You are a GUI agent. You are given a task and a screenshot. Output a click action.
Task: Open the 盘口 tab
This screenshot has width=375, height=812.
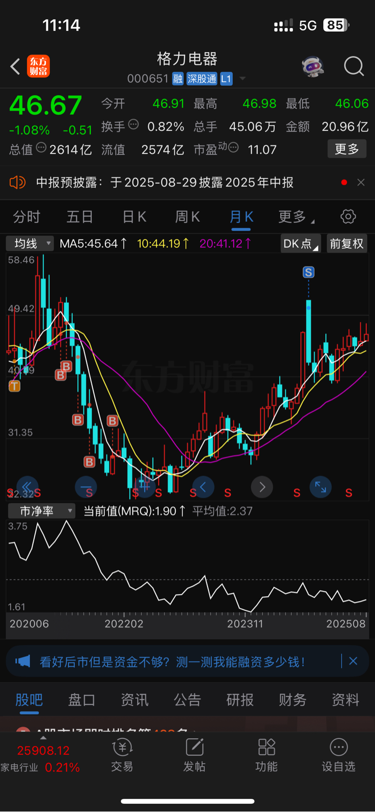pyautogui.click(x=82, y=700)
